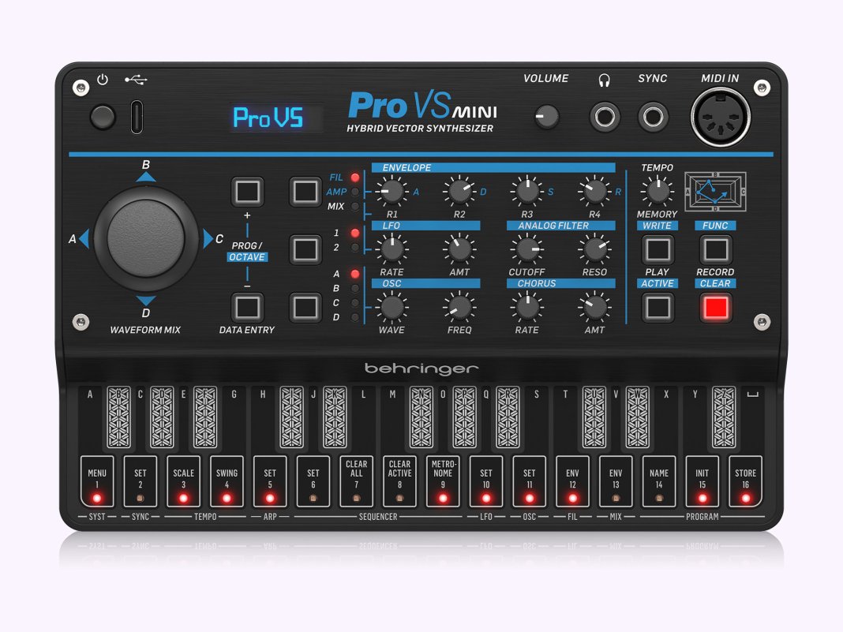Click the Waveform Mix joystick
The image size is (843, 632).
tap(146, 238)
